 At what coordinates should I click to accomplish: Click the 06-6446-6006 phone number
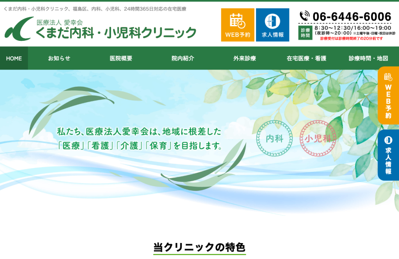(x=352, y=17)
